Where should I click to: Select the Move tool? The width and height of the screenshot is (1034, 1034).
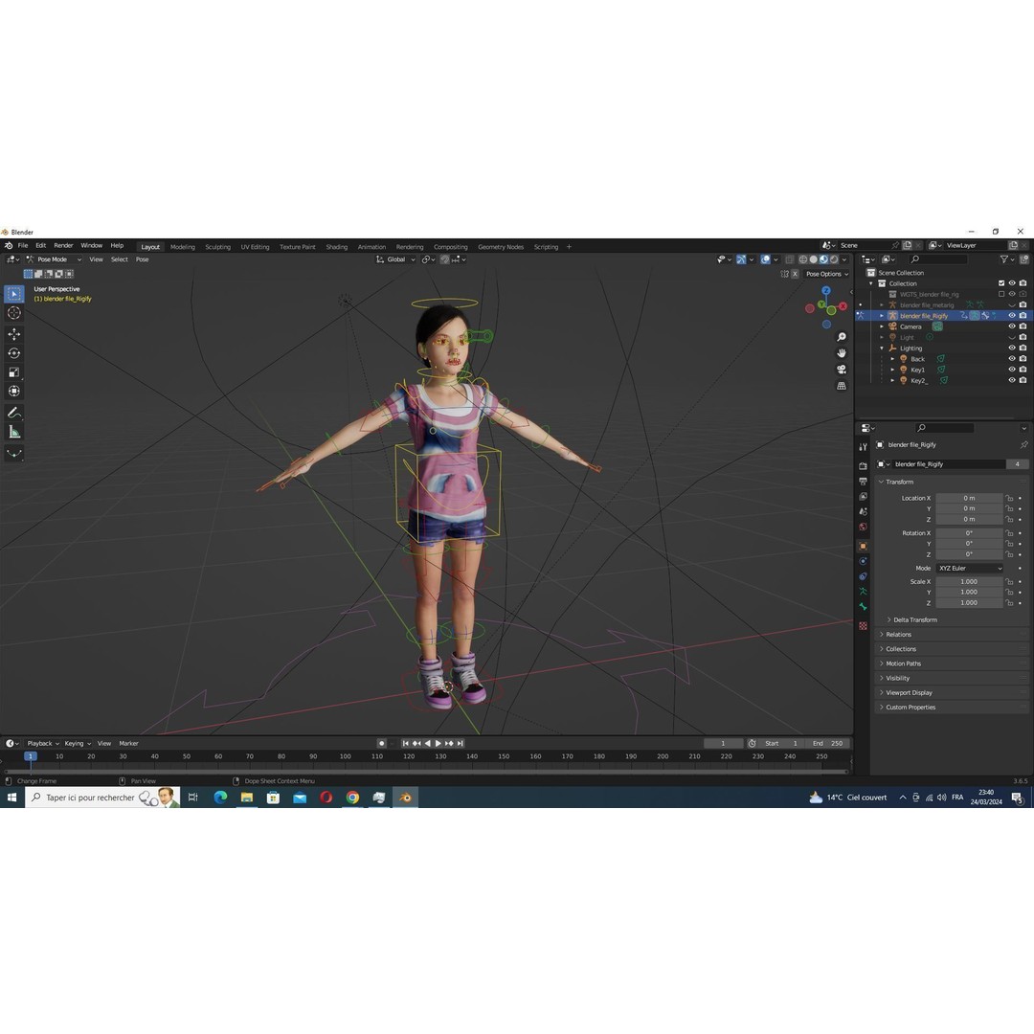(13, 334)
